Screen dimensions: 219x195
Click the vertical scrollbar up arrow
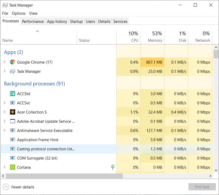click(216, 47)
